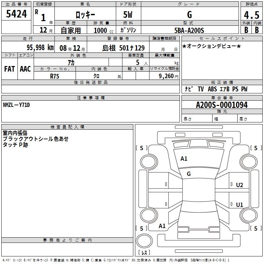Select the header "出品番号"
Viewport: 264px width, 264px height.
click(x=16, y=4)
